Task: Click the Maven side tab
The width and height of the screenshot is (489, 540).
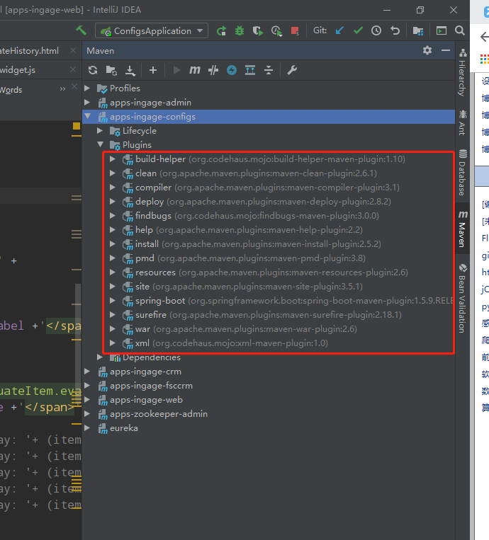Action: point(463,229)
